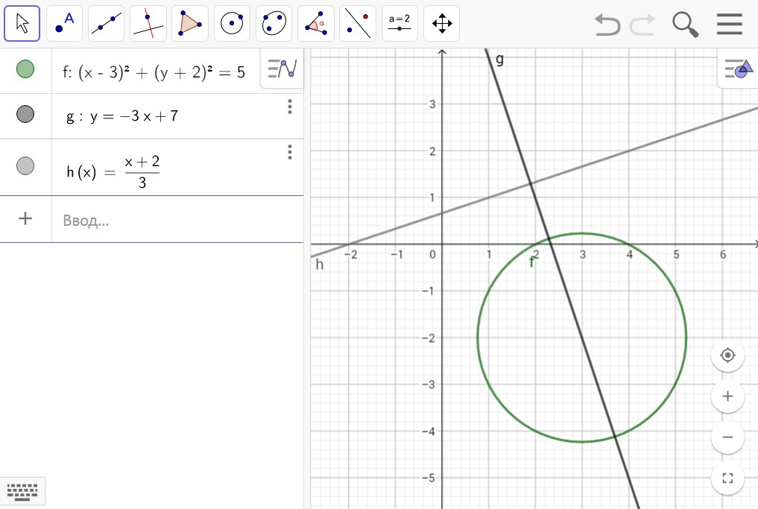Pick the Circle with Center tool
Screen dimensions: 758x509
click(x=232, y=23)
